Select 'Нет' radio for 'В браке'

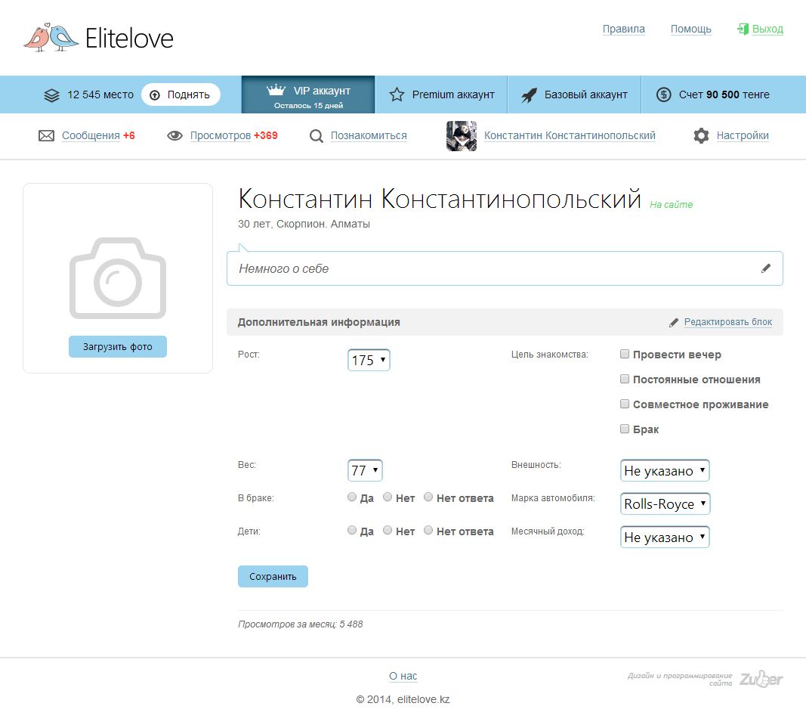[x=388, y=497]
